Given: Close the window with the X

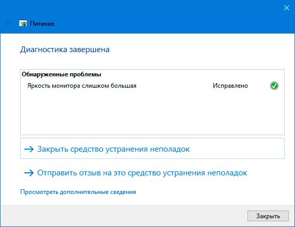Looking at the screenshot, I should pos(287,8).
